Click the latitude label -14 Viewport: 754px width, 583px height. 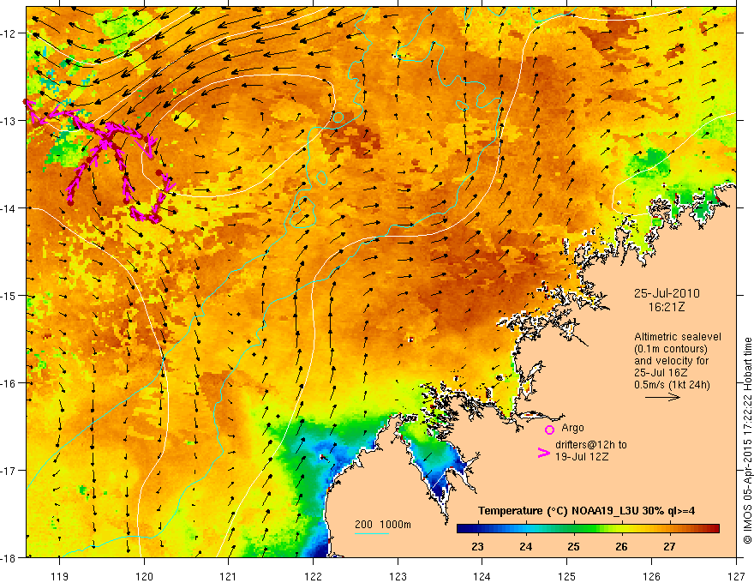[9, 208]
